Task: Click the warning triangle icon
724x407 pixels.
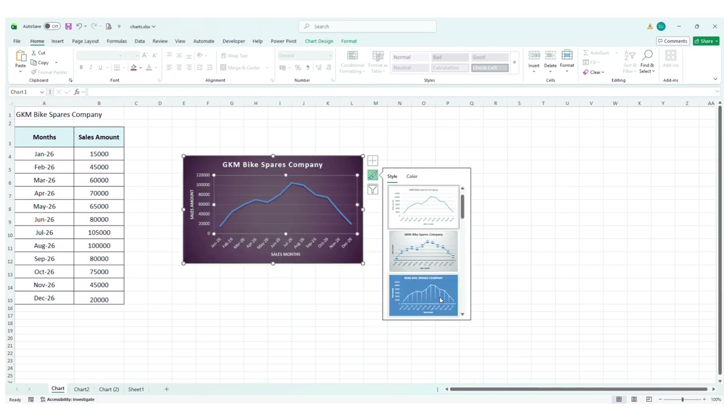Action: pos(650,27)
